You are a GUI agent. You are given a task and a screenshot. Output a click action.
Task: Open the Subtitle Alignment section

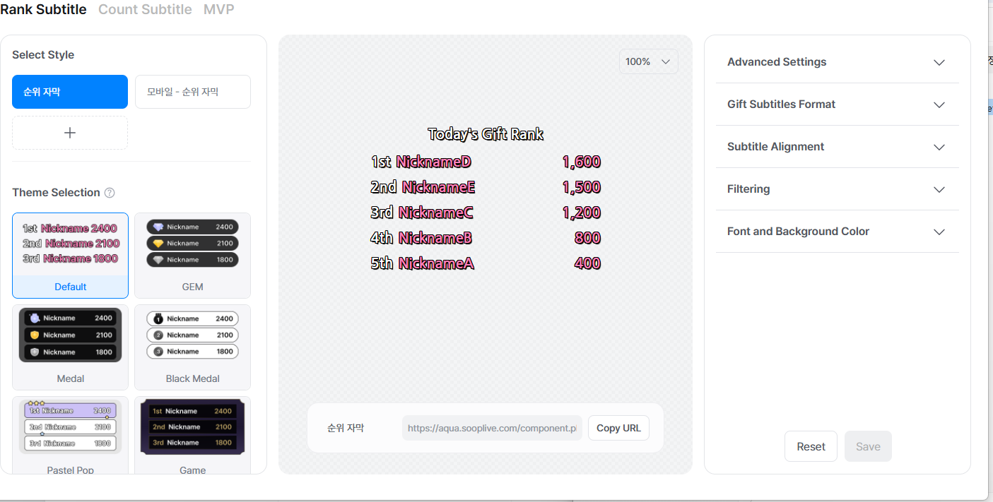click(x=837, y=147)
